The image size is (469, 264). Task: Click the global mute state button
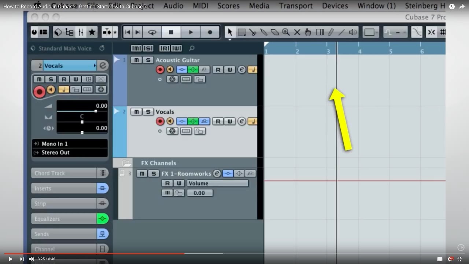(x=136, y=48)
